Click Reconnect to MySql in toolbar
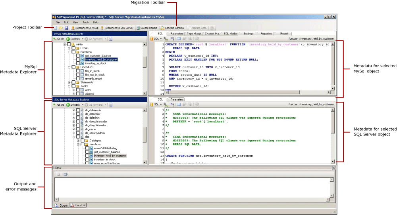 [85, 28]
